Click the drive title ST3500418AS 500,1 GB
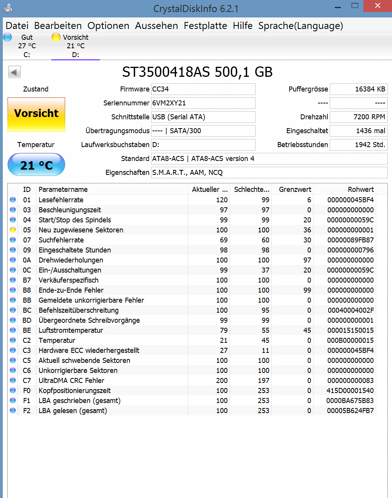This screenshot has height=498, width=392. click(x=197, y=72)
